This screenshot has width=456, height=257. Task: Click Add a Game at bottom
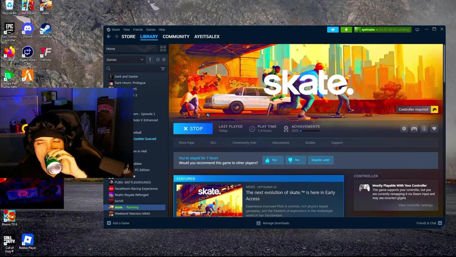(118, 223)
